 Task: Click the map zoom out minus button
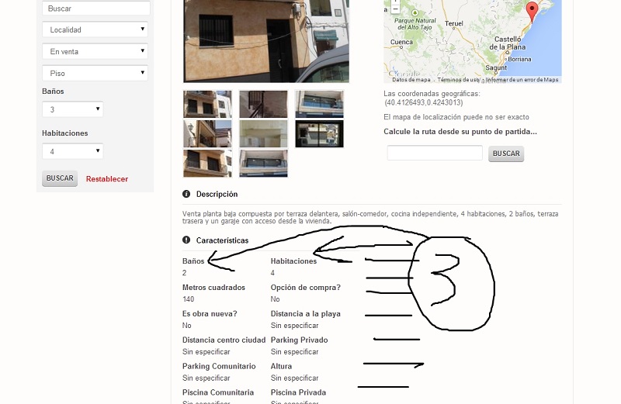pyautogui.click(x=395, y=9)
